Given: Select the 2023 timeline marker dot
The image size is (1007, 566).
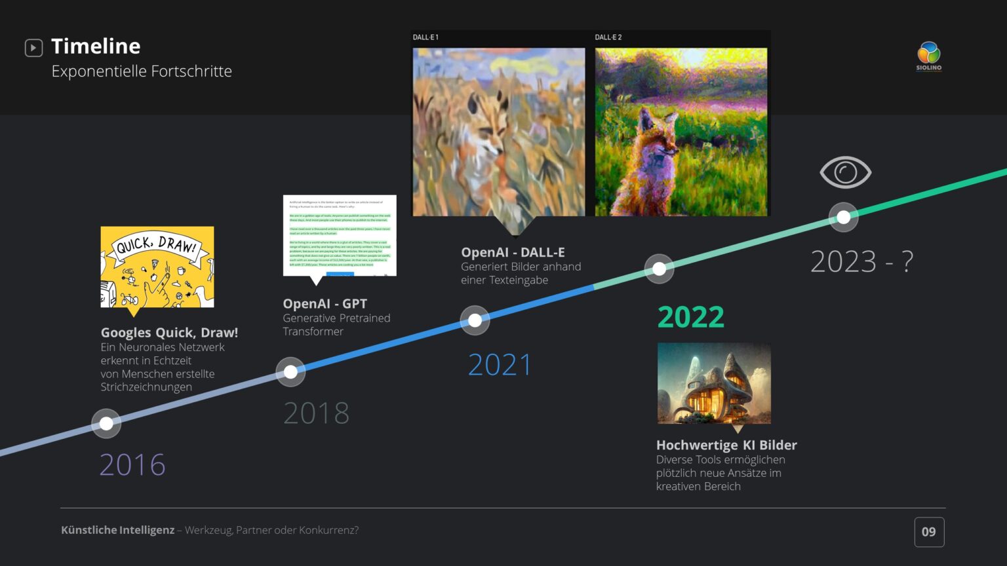Looking at the screenshot, I should [x=843, y=217].
